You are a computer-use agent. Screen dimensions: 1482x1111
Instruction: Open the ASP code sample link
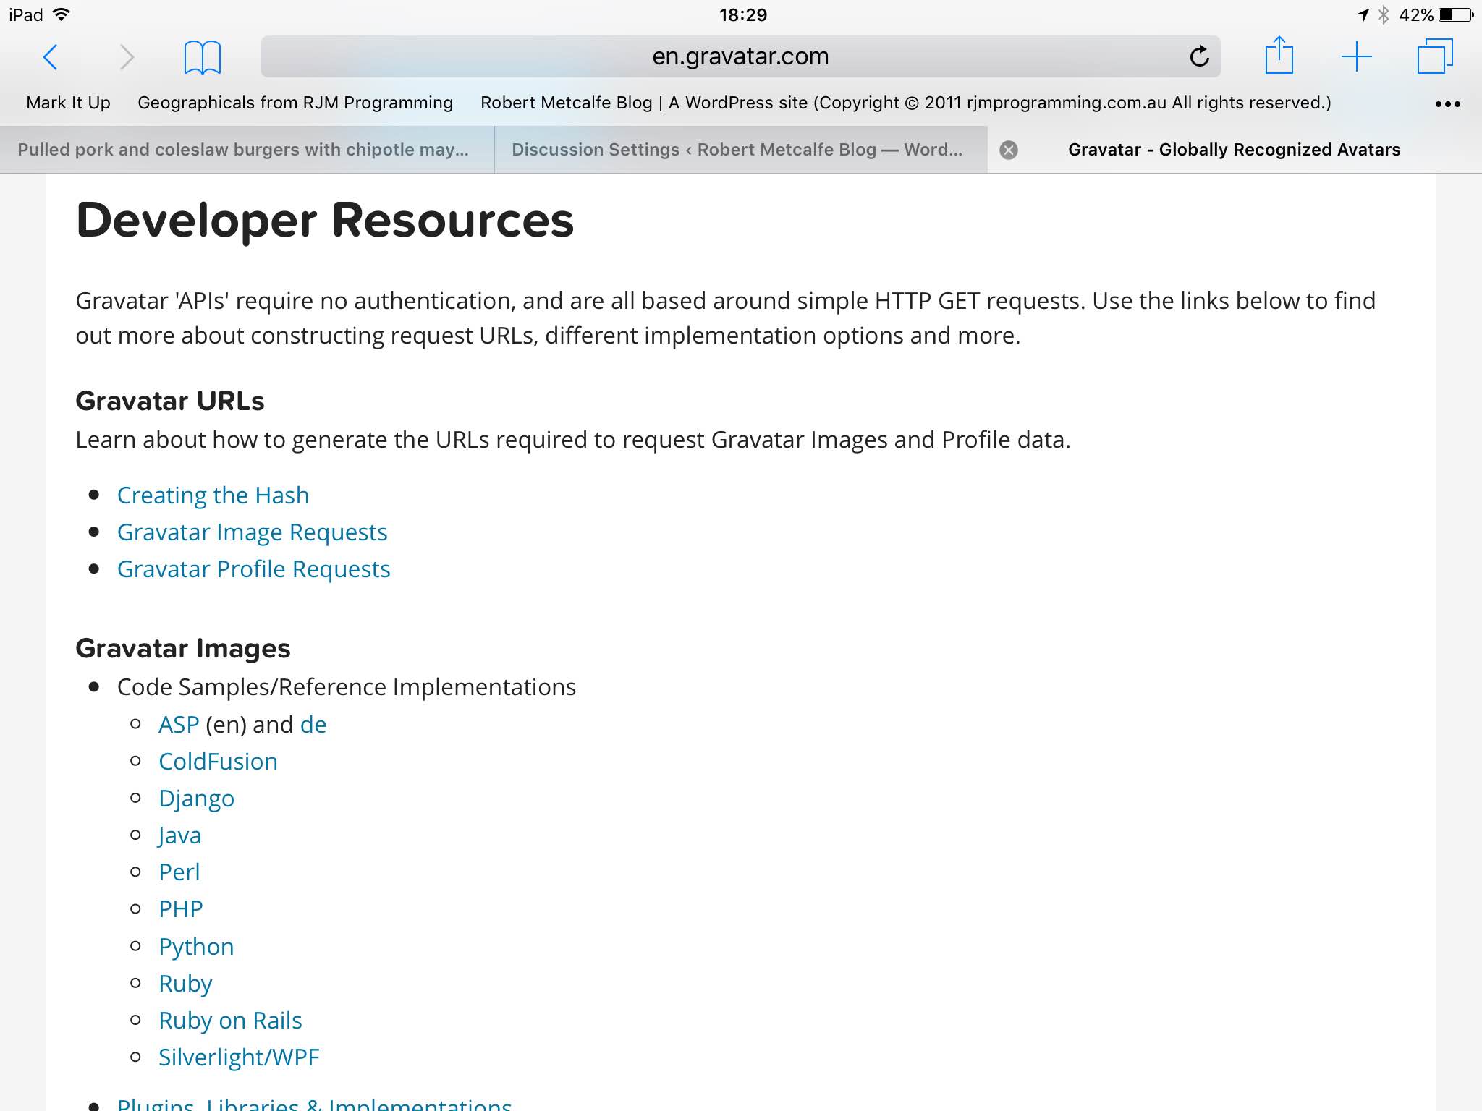click(x=179, y=725)
